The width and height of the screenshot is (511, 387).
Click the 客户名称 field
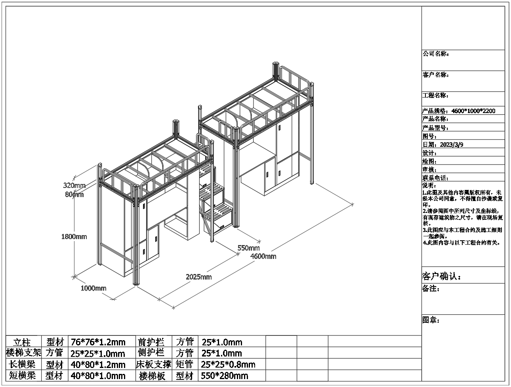click(x=436, y=75)
